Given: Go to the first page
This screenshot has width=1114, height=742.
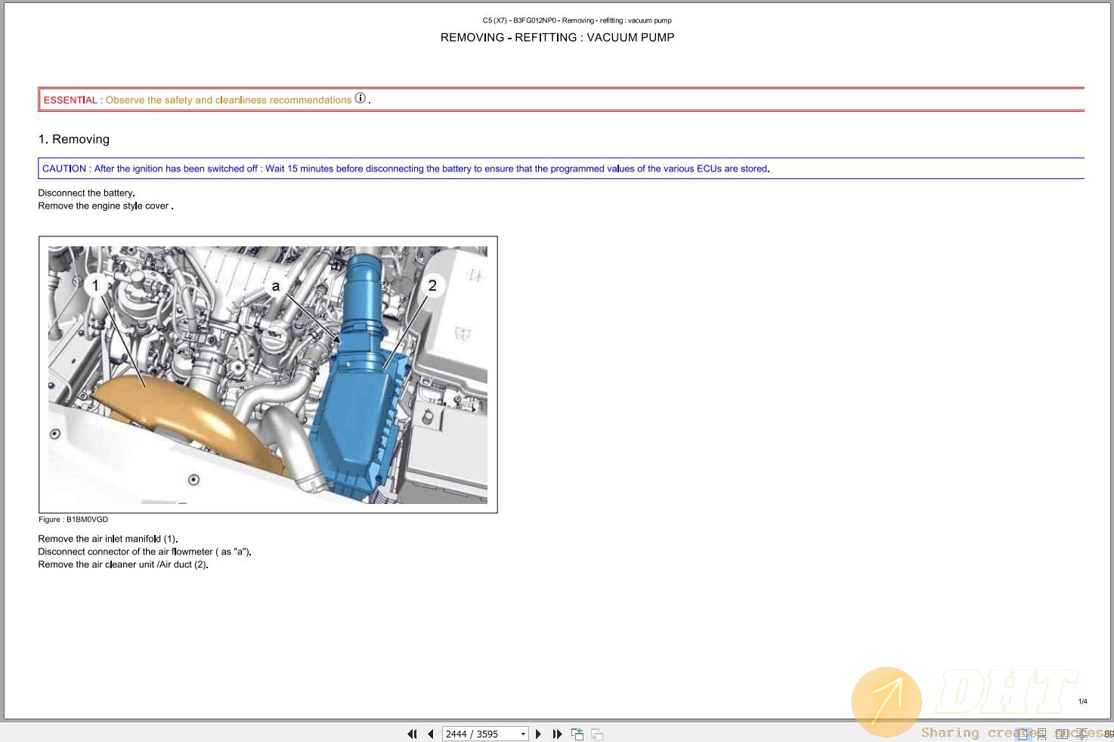Looking at the screenshot, I should click(412, 734).
